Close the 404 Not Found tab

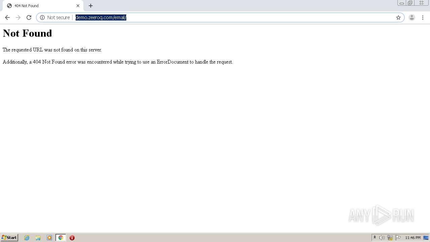tap(78, 6)
